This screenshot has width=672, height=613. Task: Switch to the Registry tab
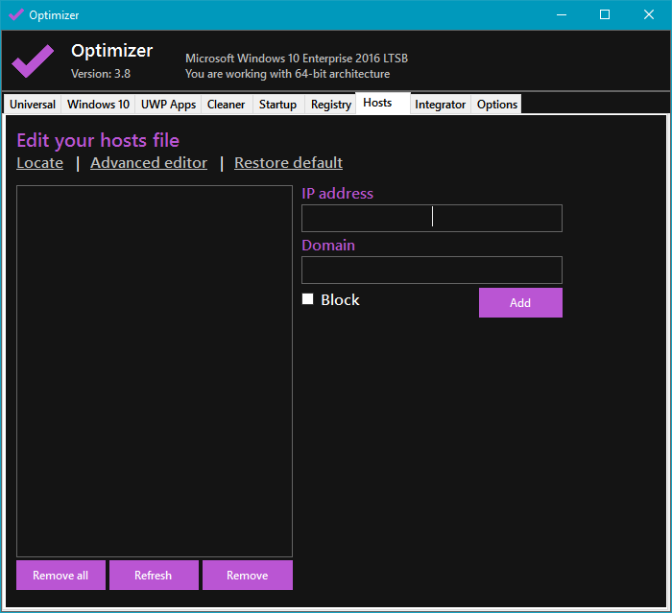tap(331, 105)
